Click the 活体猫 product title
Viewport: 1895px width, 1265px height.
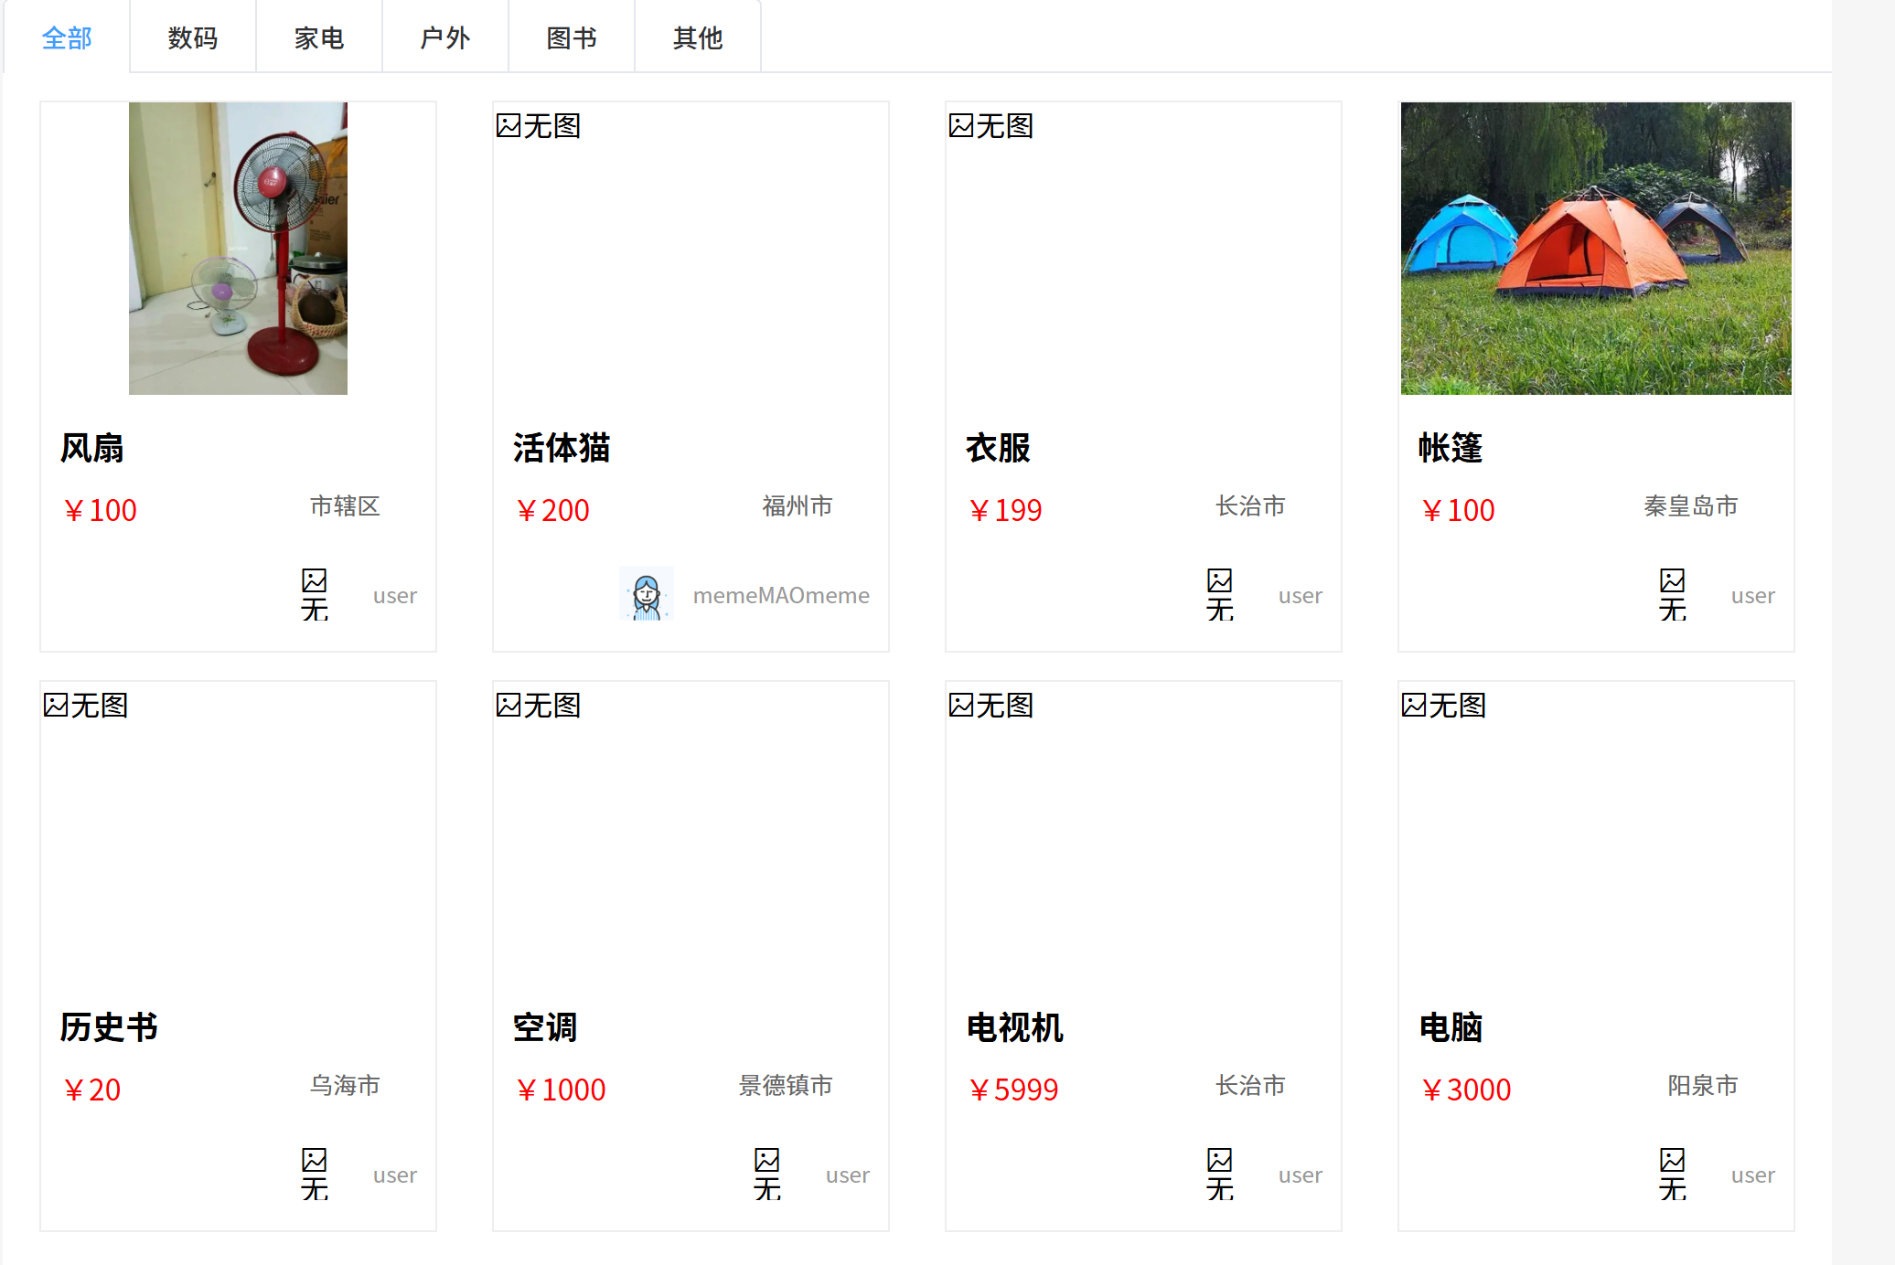562,448
